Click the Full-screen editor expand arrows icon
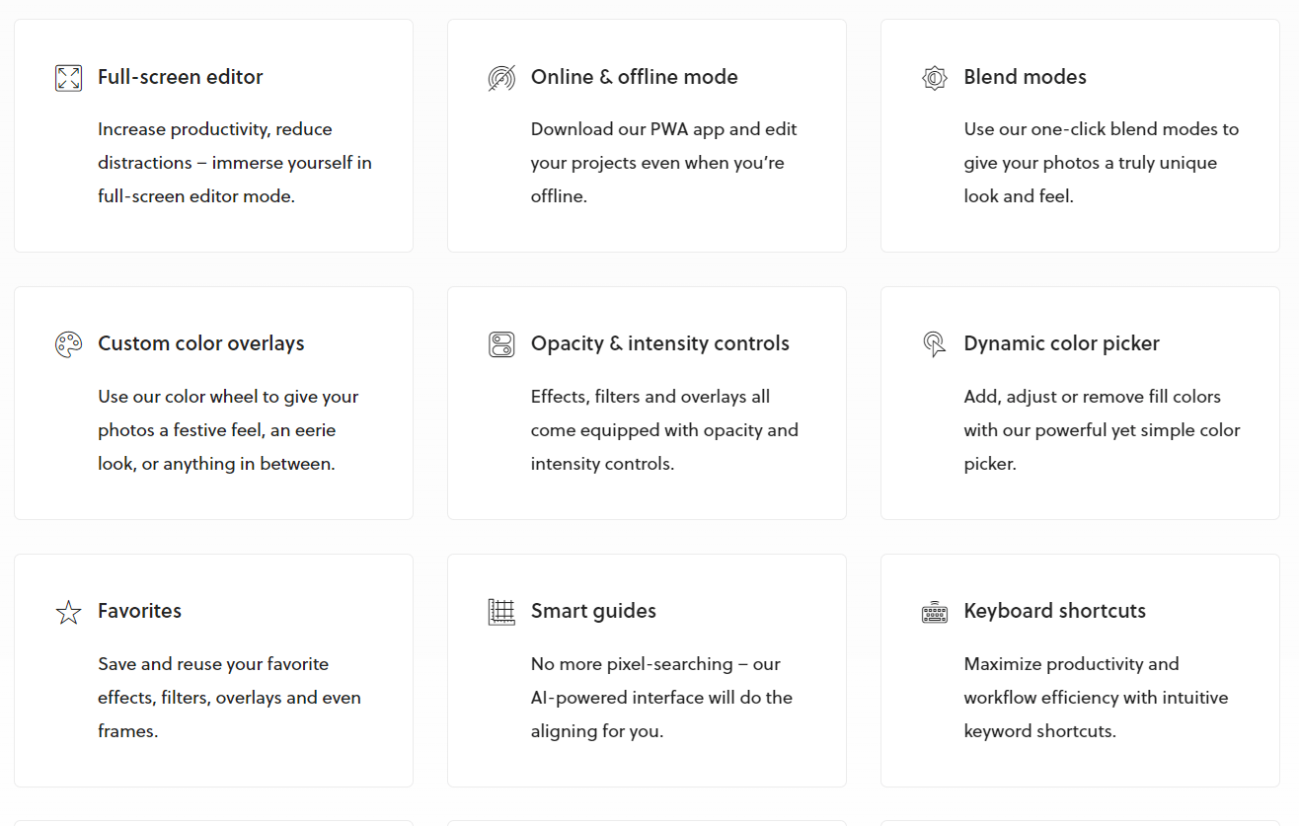The width and height of the screenshot is (1299, 826). tap(68, 78)
